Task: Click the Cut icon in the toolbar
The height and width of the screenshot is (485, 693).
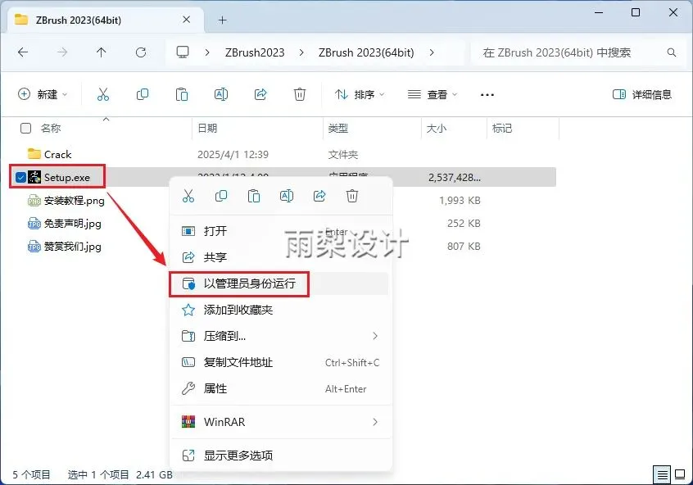Action: coord(103,94)
